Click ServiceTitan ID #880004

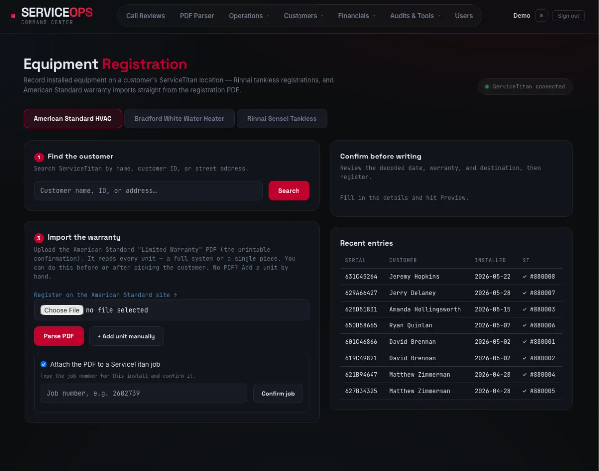pyautogui.click(x=542, y=375)
